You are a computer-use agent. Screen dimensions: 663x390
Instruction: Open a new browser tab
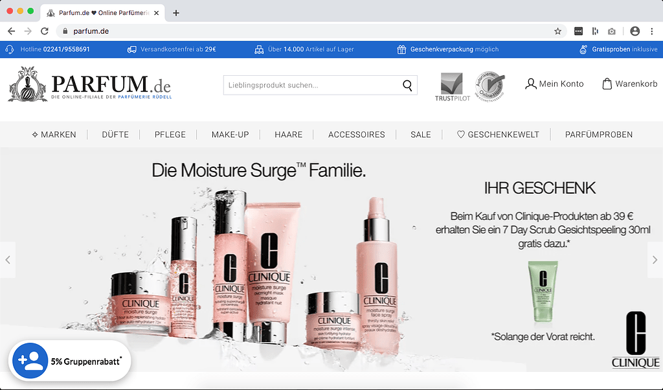coord(176,13)
